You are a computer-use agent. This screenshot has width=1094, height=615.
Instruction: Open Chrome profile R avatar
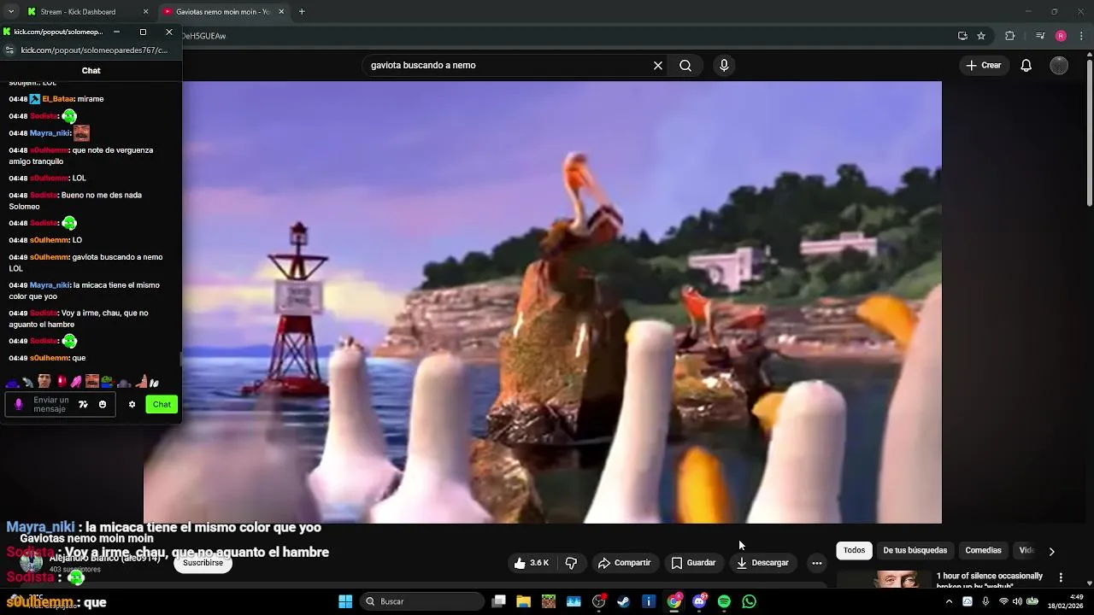1061,36
